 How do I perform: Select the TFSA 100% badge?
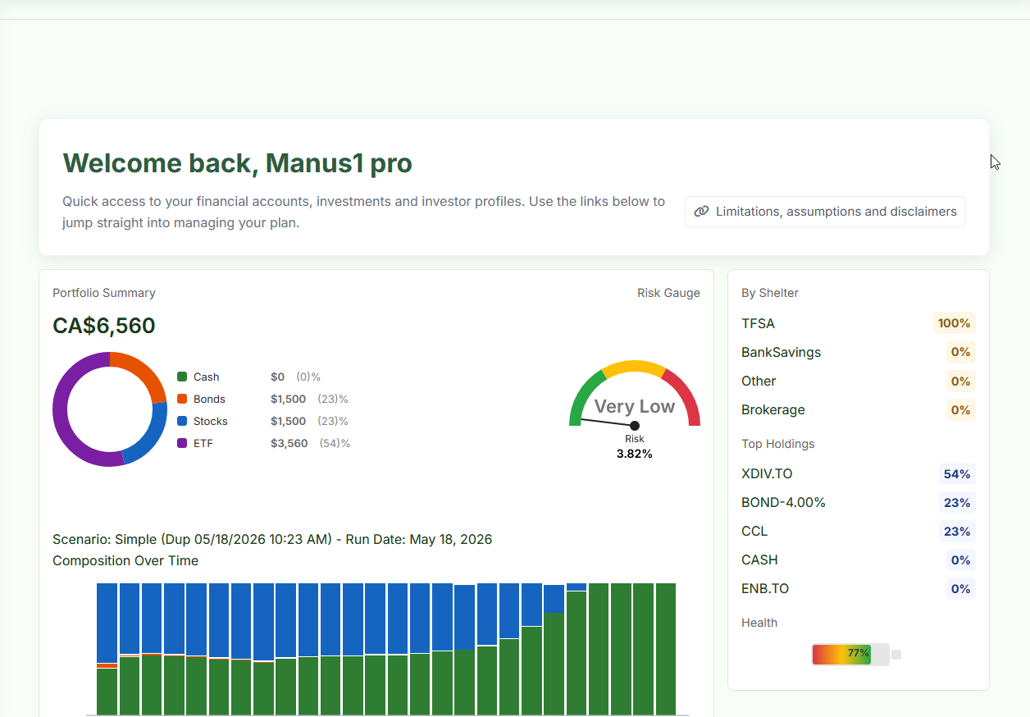(954, 323)
